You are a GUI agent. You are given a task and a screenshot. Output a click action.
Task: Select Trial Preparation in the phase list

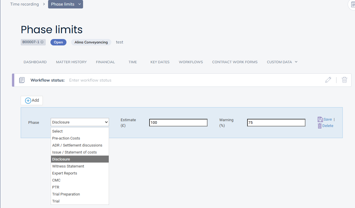click(66, 194)
